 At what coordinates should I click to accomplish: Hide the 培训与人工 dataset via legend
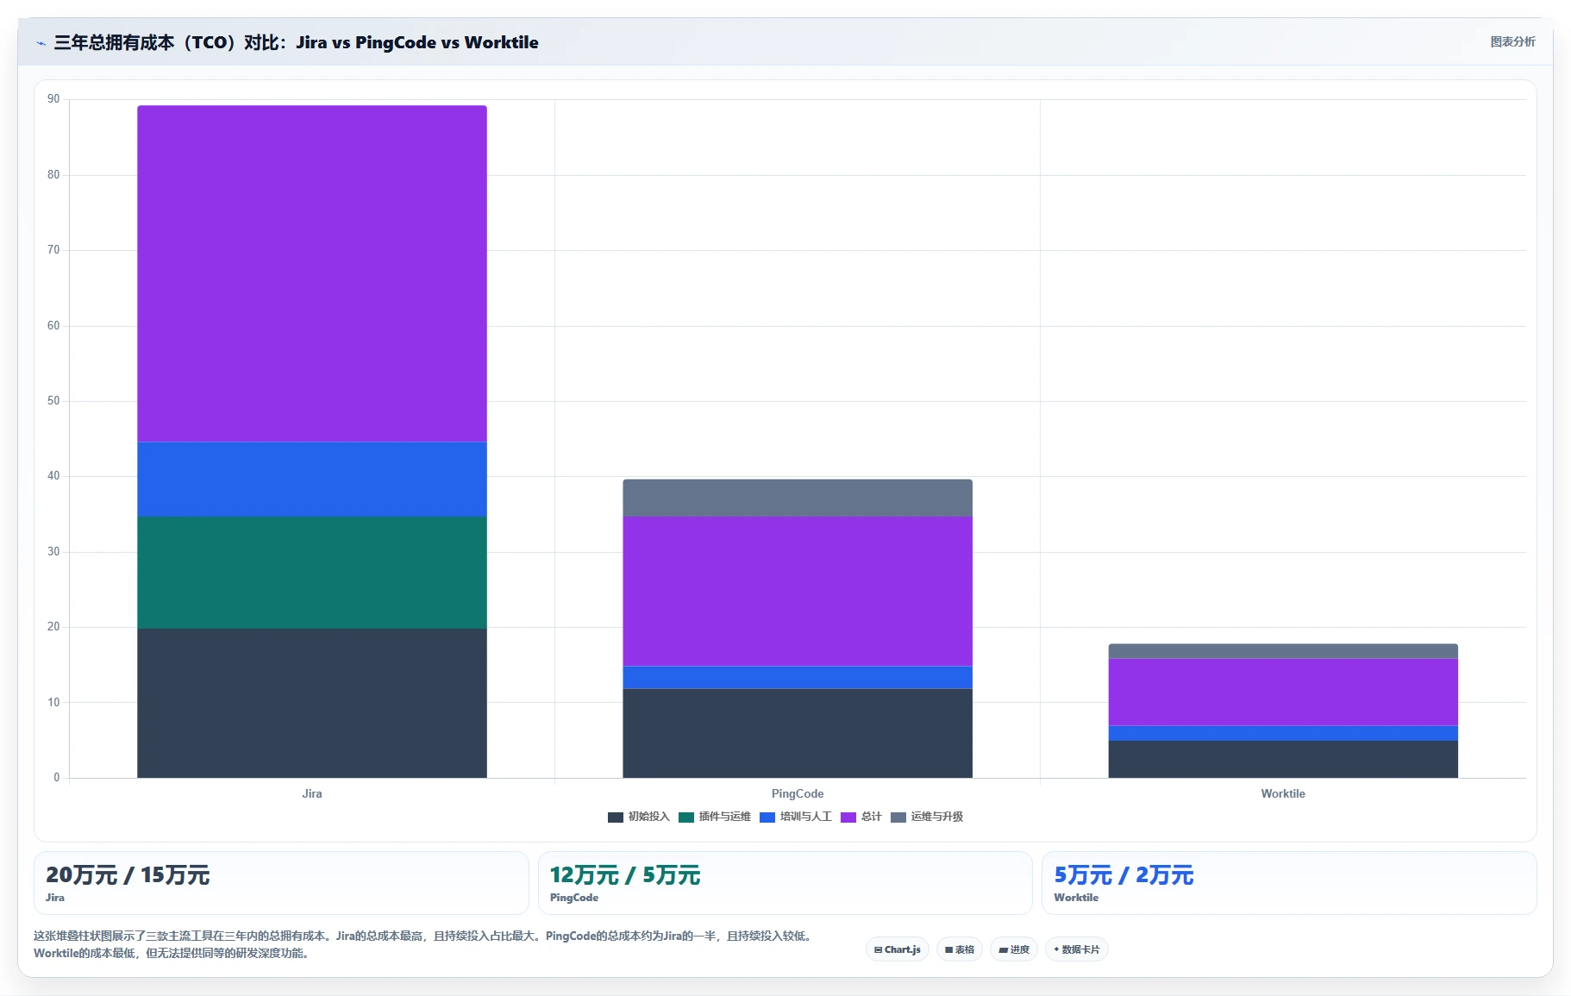(796, 817)
